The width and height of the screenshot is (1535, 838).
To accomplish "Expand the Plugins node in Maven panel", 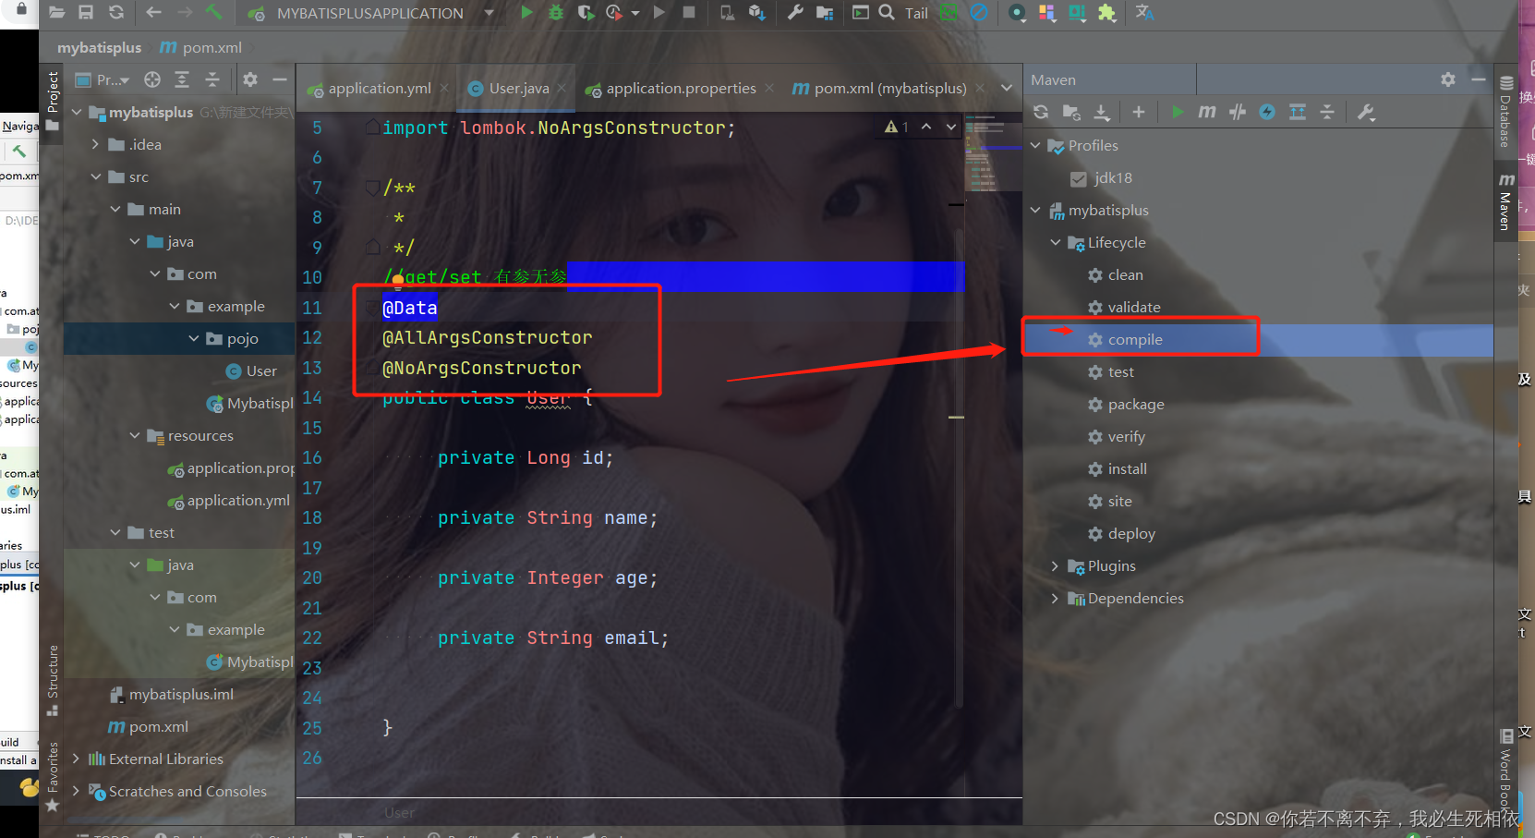I will [1056, 565].
